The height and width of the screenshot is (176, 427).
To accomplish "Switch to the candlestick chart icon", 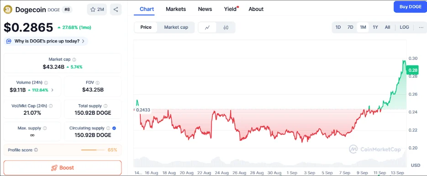I will (226, 27).
